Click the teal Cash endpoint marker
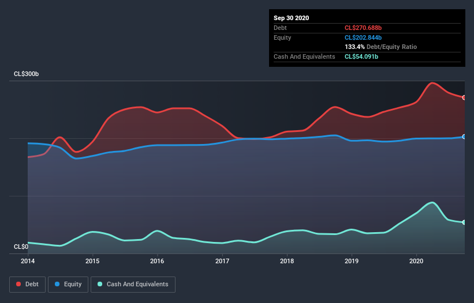This screenshot has width=474, height=303. coord(464,222)
